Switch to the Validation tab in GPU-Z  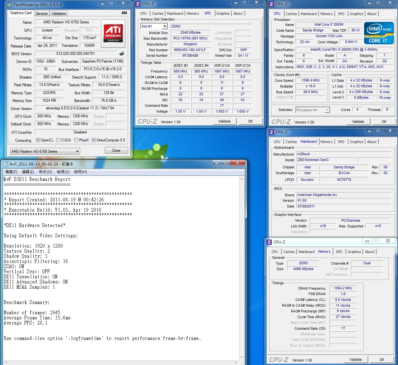[59, 13]
